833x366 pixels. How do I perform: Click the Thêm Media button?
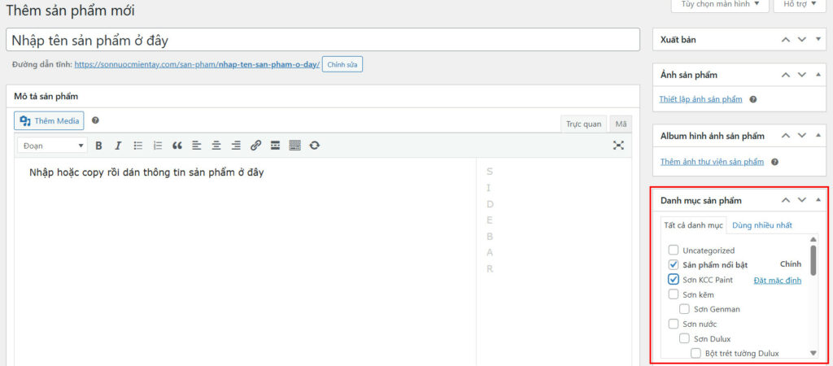(x=49, y=120)
